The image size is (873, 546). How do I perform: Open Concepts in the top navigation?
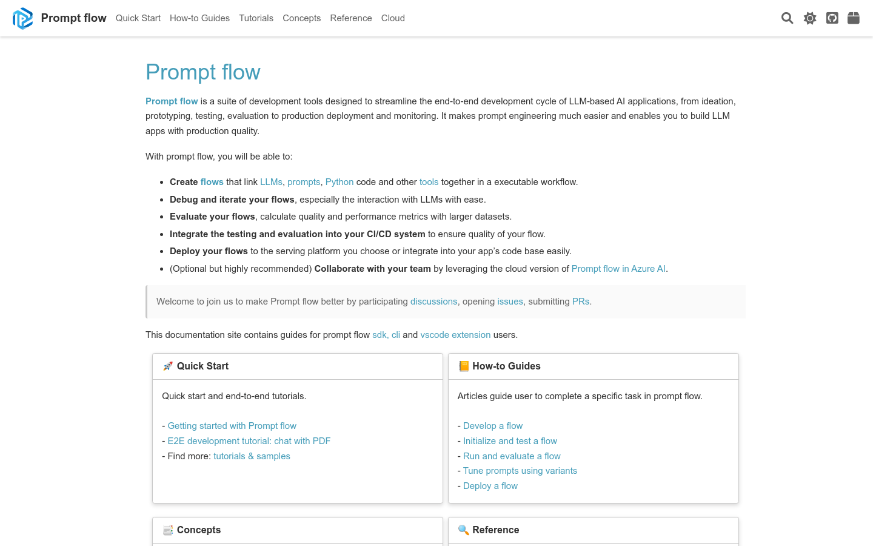[x=301, y=18]
